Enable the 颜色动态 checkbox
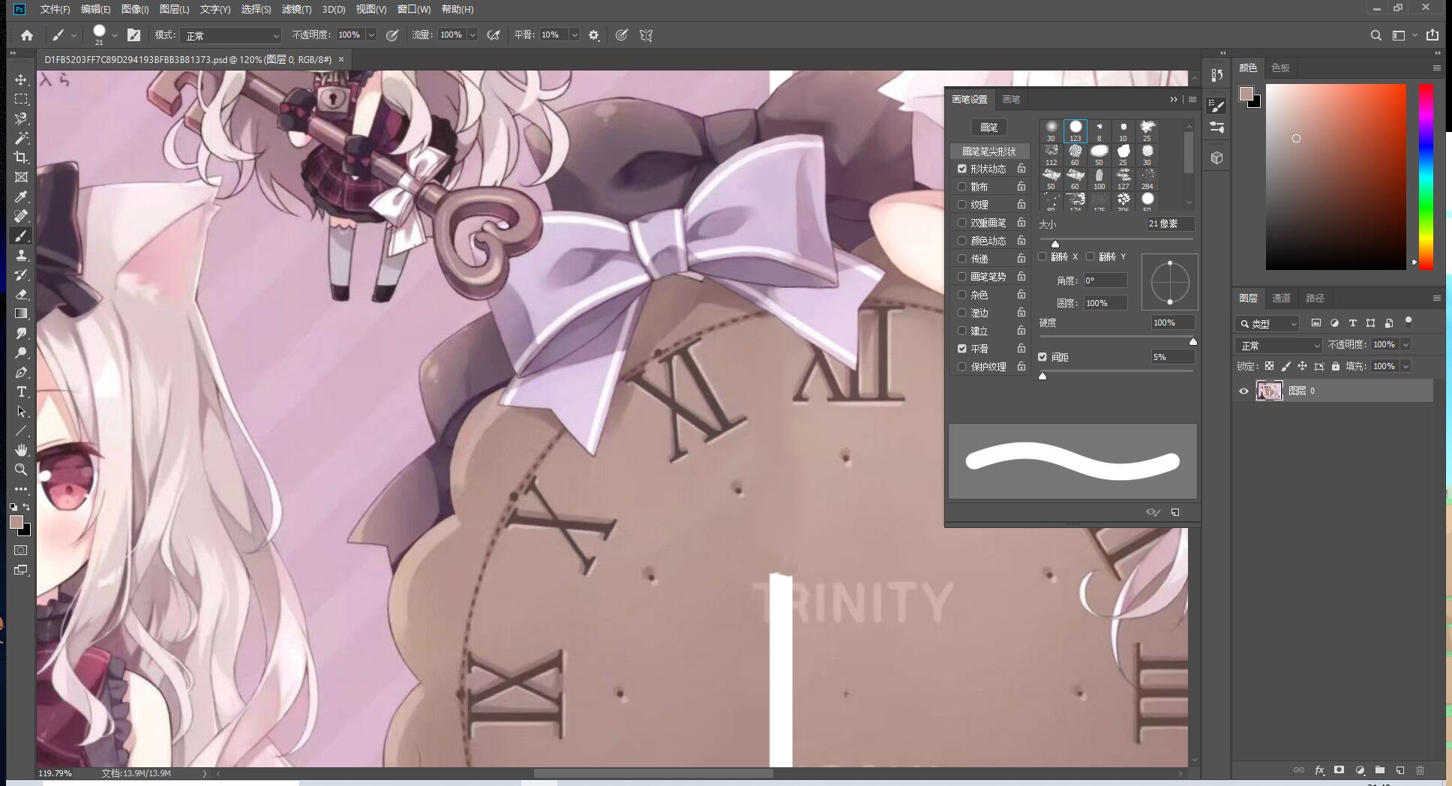Image resolution: width=1452 pixels, height=786 pixels. click(x=962, y=241)
